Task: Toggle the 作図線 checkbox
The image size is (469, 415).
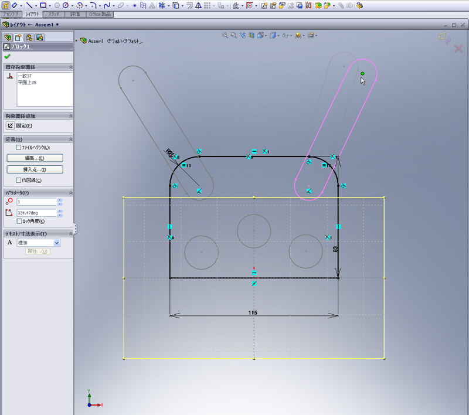Action: point(19,181)
